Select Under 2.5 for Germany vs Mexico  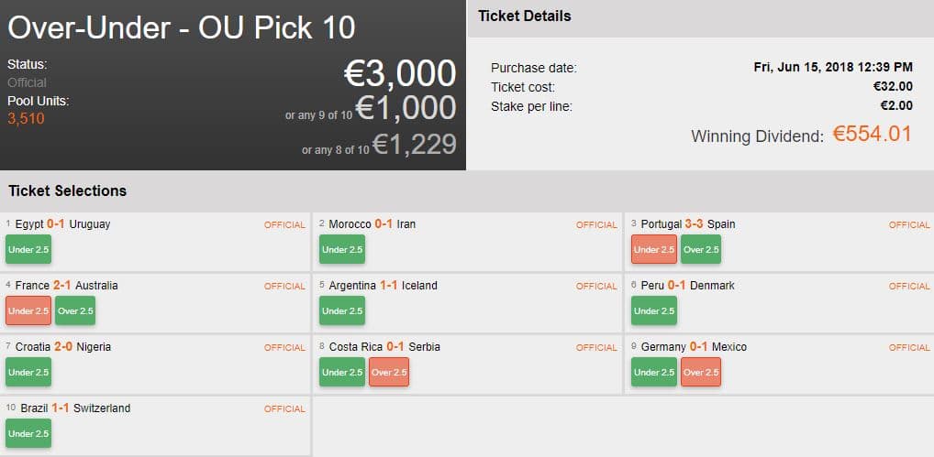[x=654, y=372]
